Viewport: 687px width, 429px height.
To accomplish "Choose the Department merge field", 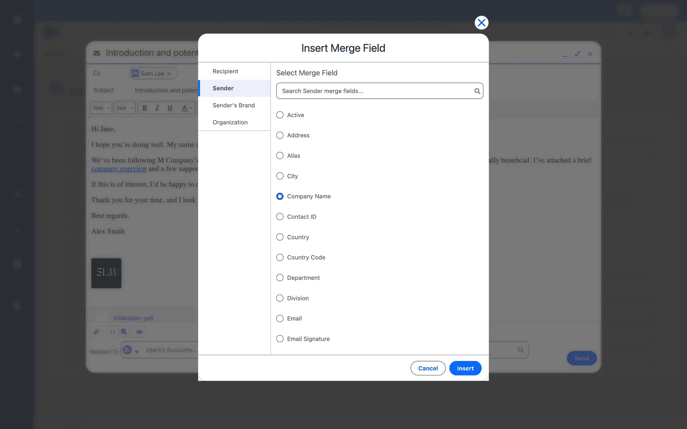I will [x=280, y=278].
